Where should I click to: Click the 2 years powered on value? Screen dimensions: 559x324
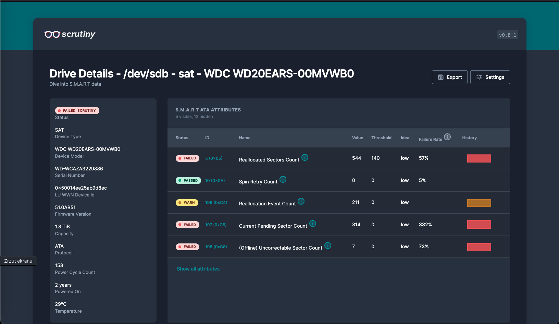(x=63, y=285)
